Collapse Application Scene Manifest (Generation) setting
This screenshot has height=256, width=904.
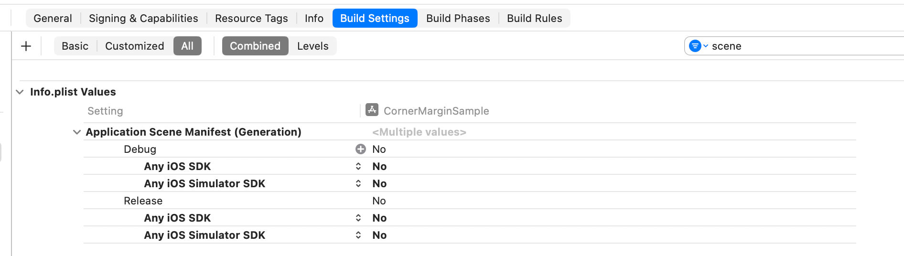click(x=76, y=132)
